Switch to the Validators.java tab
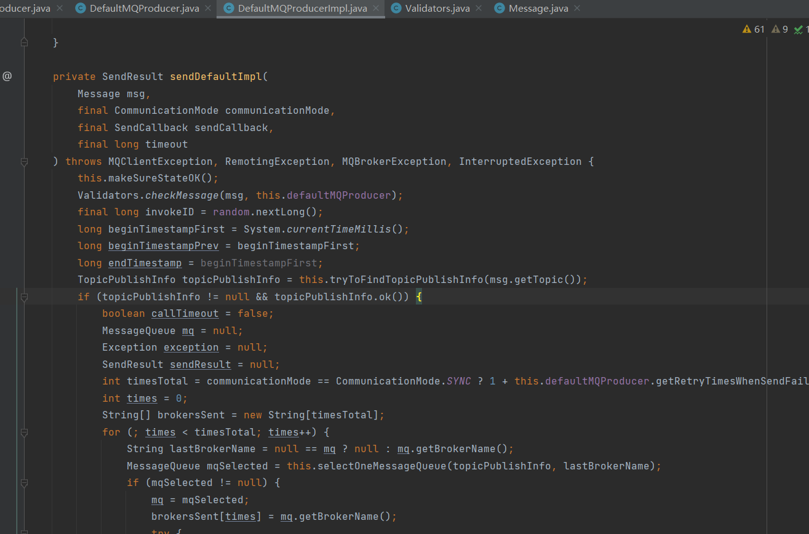809x534 pixels. pos(437,9)
